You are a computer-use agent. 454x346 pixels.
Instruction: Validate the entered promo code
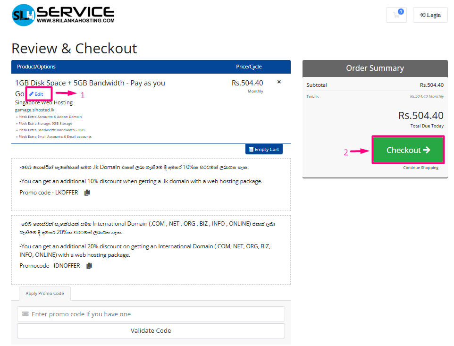tap(151, 330)
